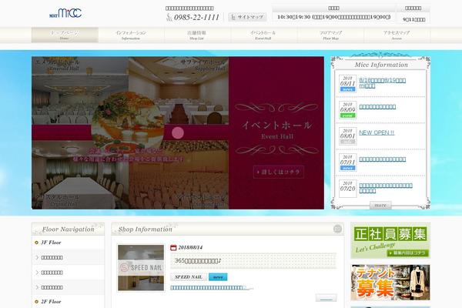Switch to the Floor Map tab

[x=330, y=35]
